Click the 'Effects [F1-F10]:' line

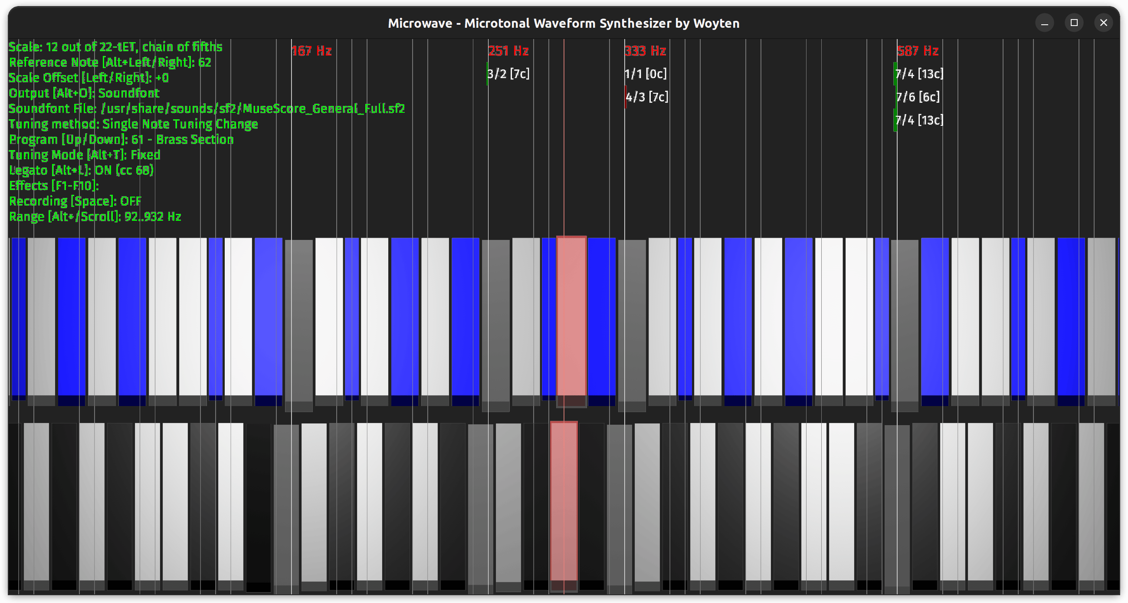54,186
